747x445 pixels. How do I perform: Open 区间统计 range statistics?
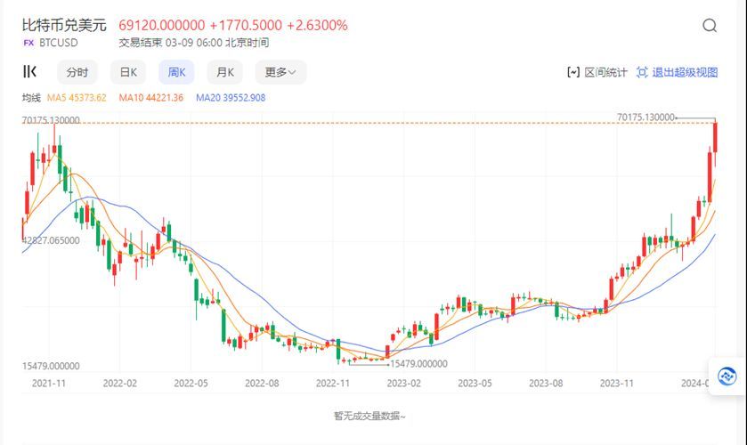point(605,72)
